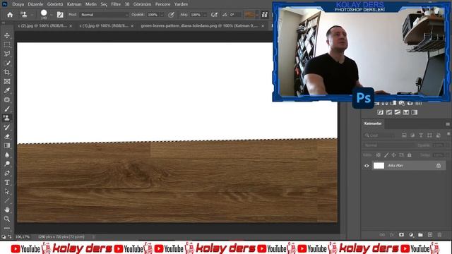Select the Eraser tool
The width and height of the screenshot is (452, 254).
[x=7, y=136]
